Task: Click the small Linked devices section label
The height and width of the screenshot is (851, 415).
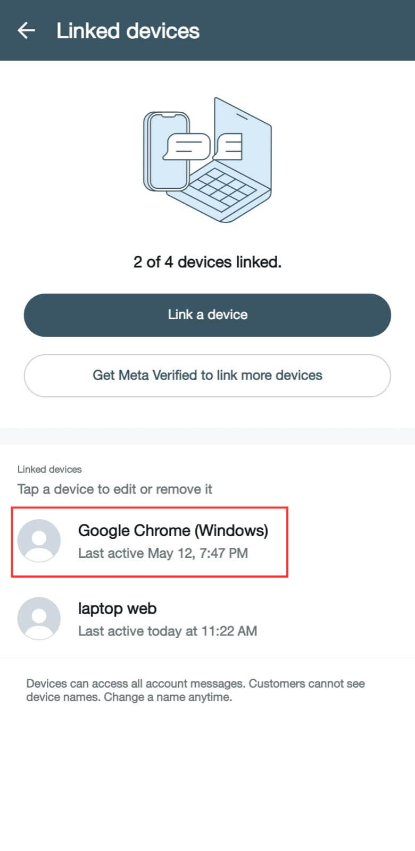Action: tap(49, 470)
